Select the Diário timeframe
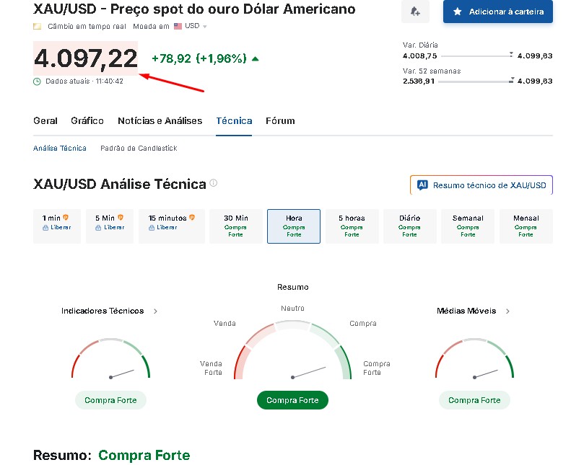Screen dimensions: 571x465 409,226
